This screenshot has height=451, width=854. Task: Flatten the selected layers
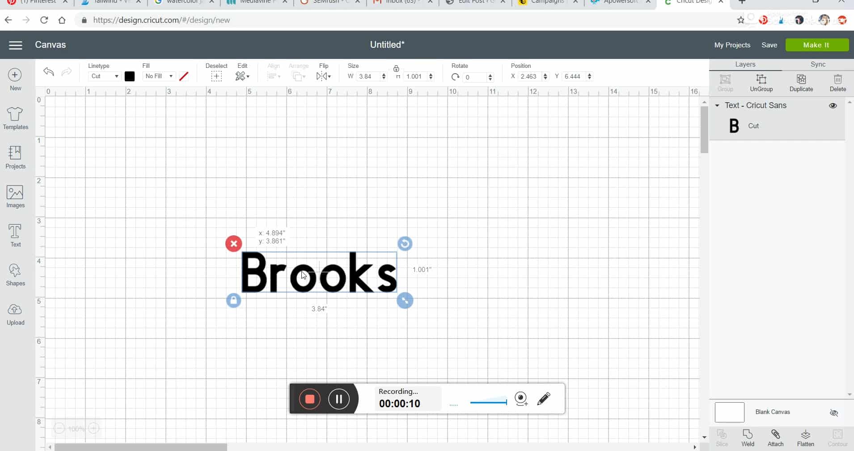pyautogui.click(x=805, y=438)
